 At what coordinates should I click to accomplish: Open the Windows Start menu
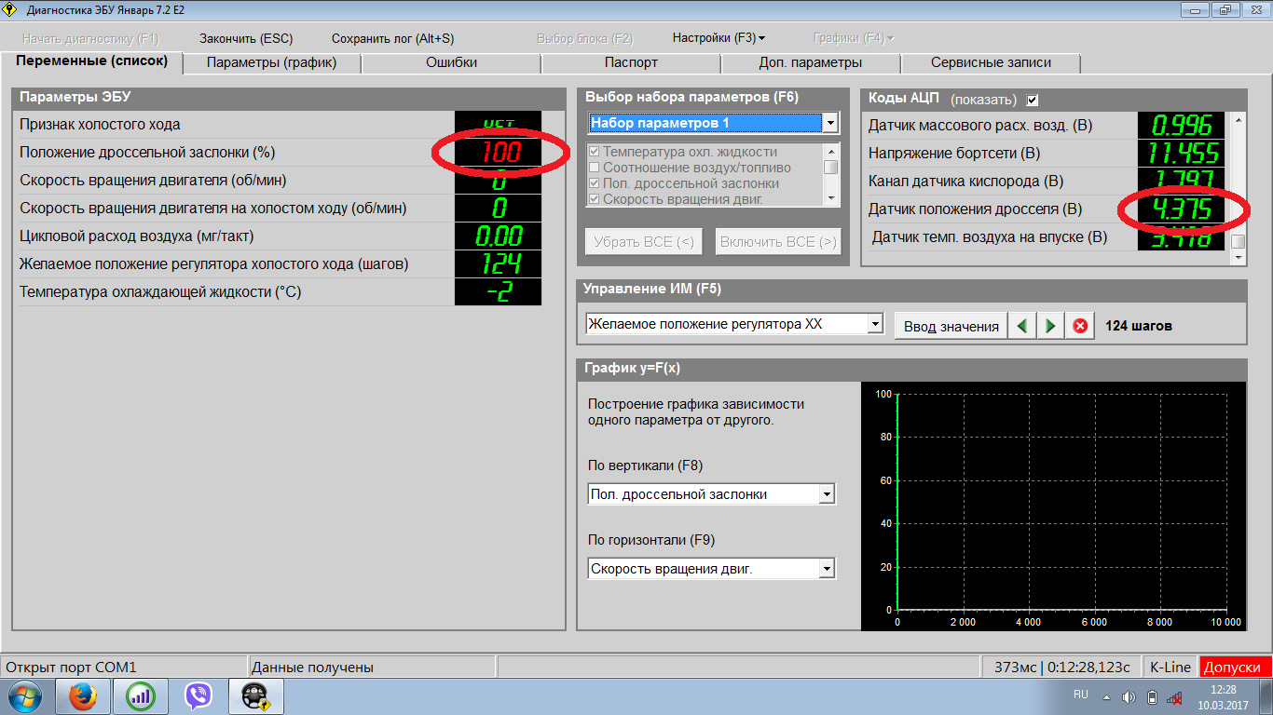pos(23,695)
